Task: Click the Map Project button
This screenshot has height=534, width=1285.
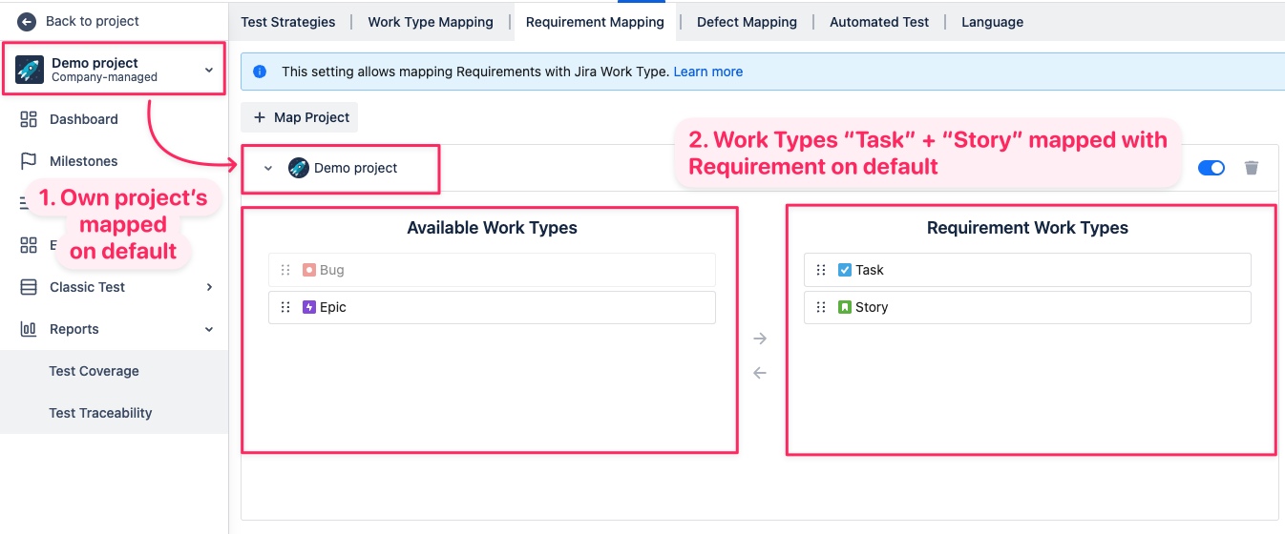Action: click(300, 117)
